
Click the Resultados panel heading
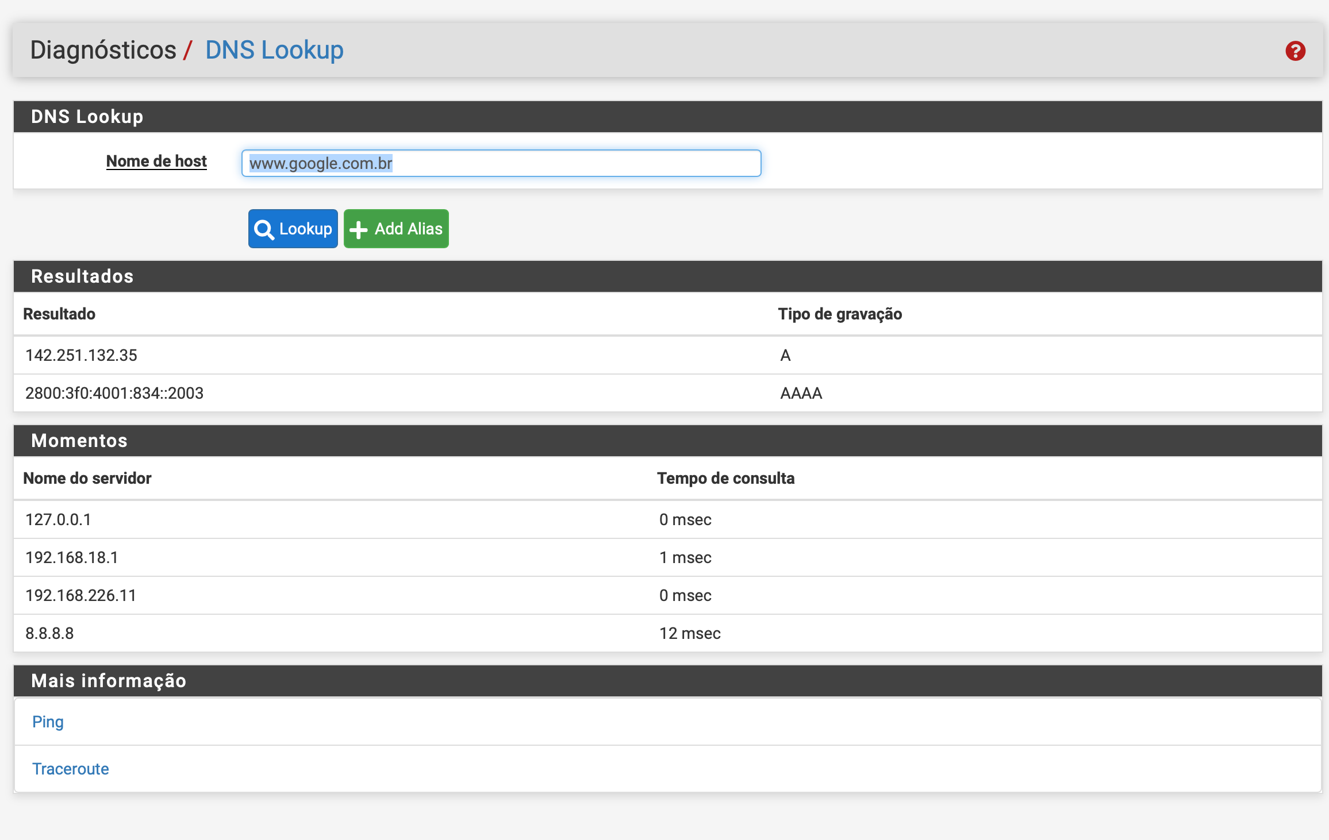[x=82, y=276]
